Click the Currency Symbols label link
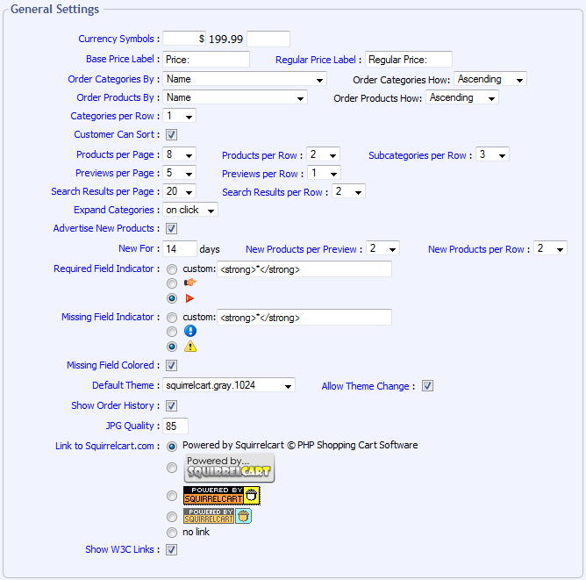Image resolution: width=586 pixels, height=580 pixels. click(x=118, y=39)
